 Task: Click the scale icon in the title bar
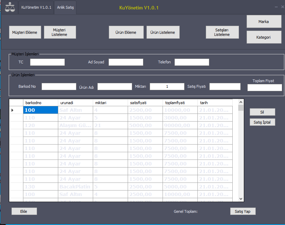point(9,7)
